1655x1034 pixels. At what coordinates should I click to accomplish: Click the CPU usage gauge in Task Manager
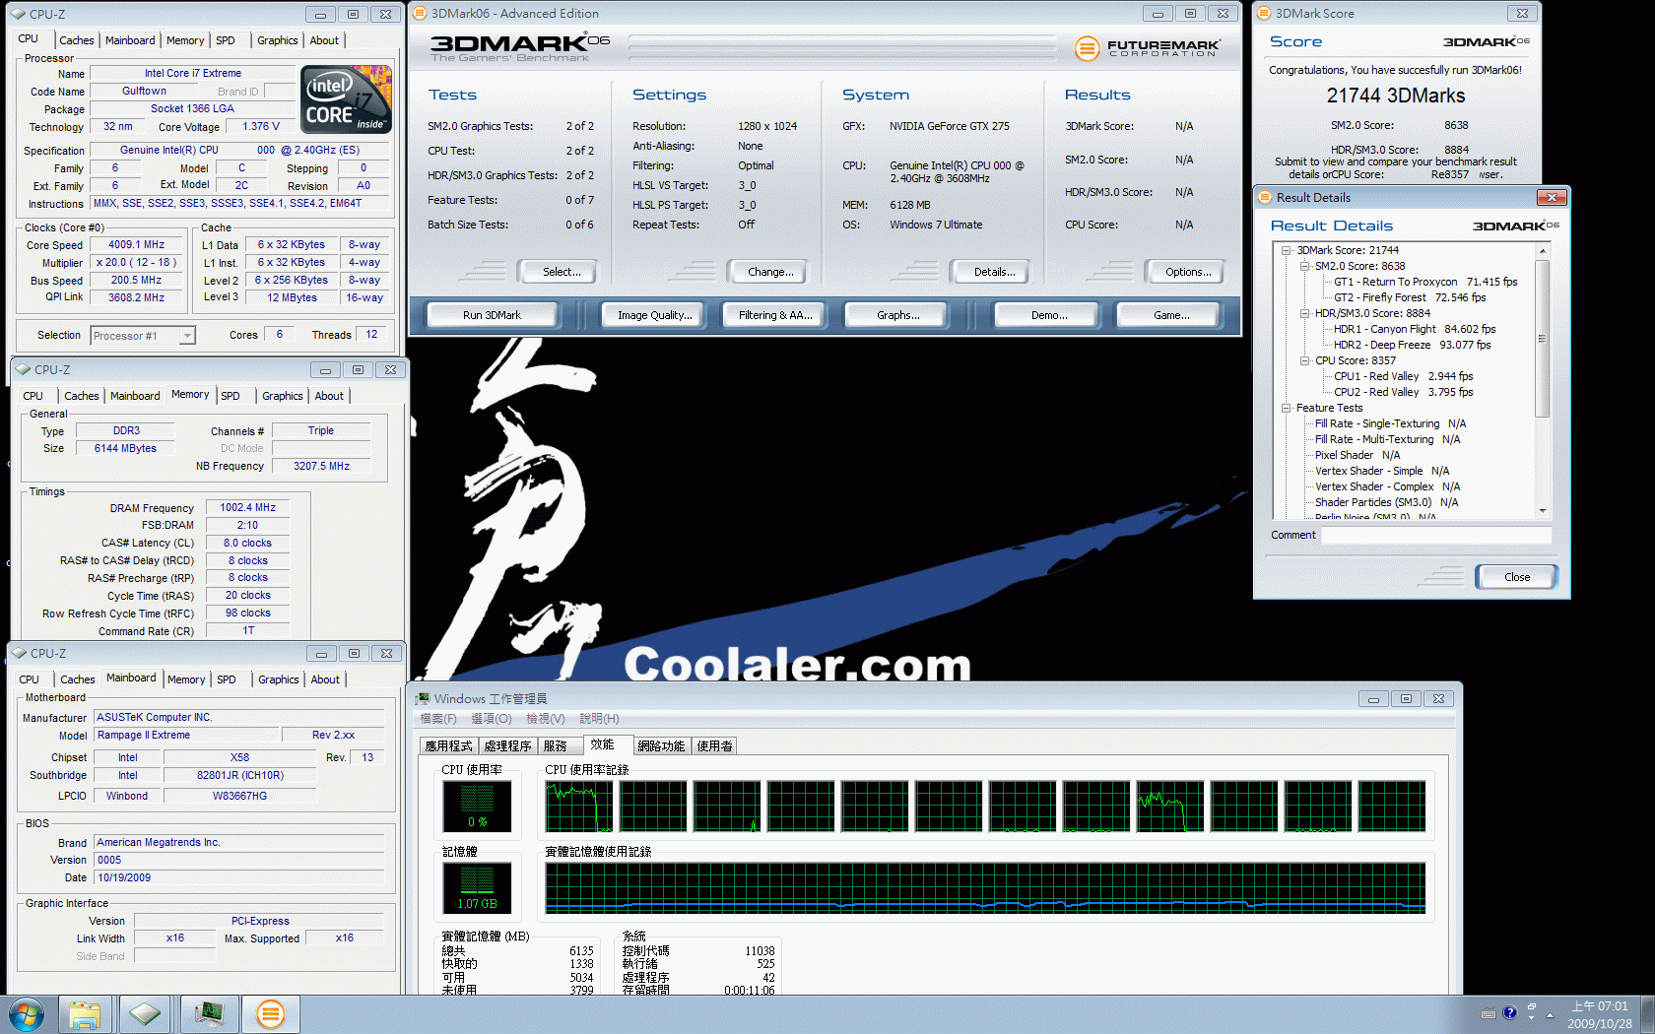[477, 807]
